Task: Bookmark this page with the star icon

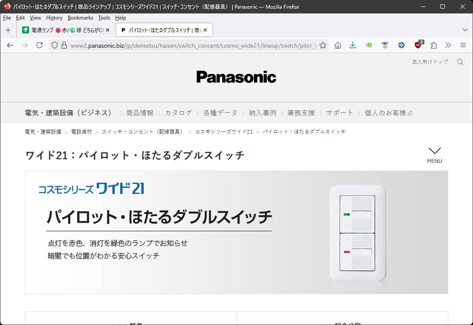Action: click(x=322, y=45)
